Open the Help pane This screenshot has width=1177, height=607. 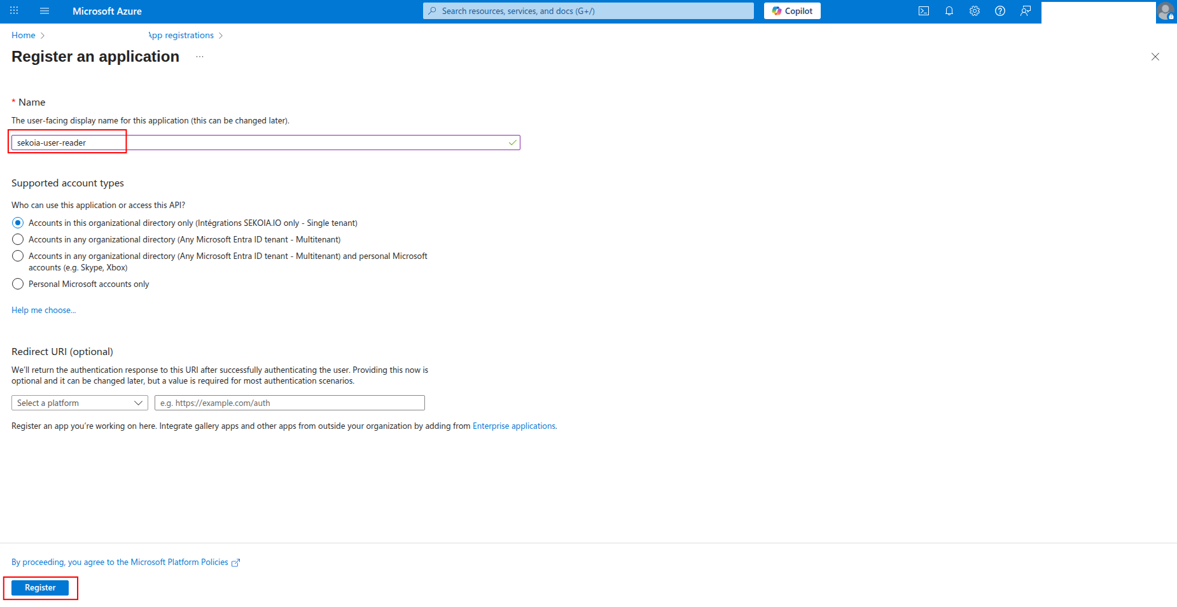[999, 11]
